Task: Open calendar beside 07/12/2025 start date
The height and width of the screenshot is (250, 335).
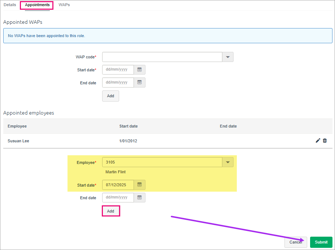Action: point(139,185)
